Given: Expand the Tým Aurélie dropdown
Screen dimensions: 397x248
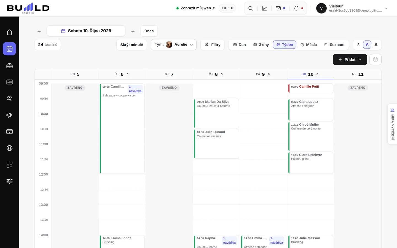Looking at the screenshot, I should (x=174, y=45).
